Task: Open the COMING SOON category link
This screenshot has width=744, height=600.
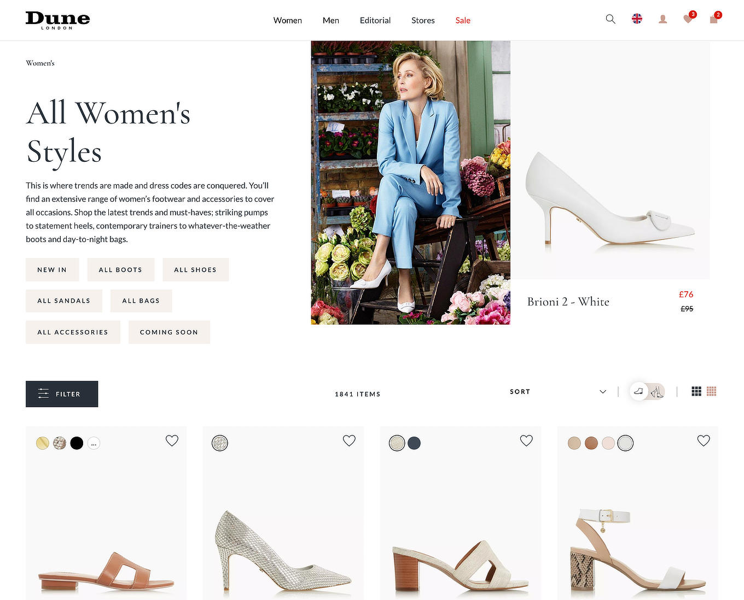Action: pyautogui.click(x=169, y=332)
